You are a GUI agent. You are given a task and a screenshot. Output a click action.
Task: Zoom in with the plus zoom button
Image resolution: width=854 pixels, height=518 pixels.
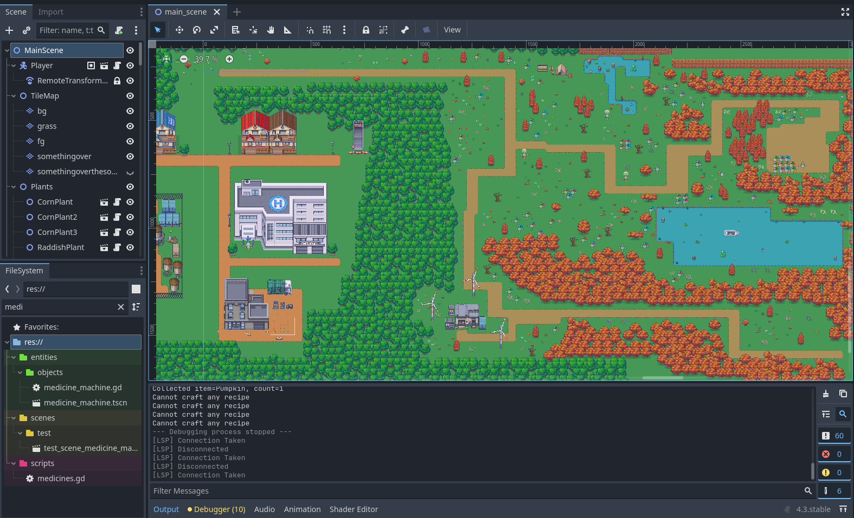point(229,59)
